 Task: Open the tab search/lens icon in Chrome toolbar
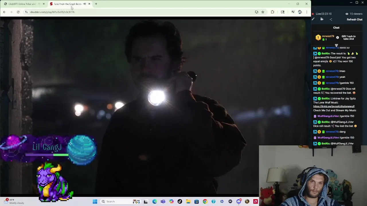(283, 12)
